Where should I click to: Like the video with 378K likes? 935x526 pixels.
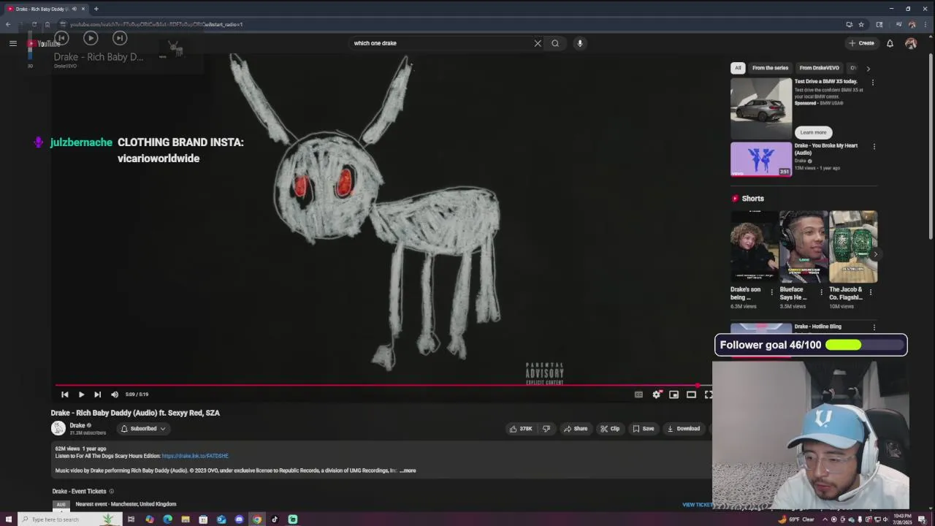[521, 429]
